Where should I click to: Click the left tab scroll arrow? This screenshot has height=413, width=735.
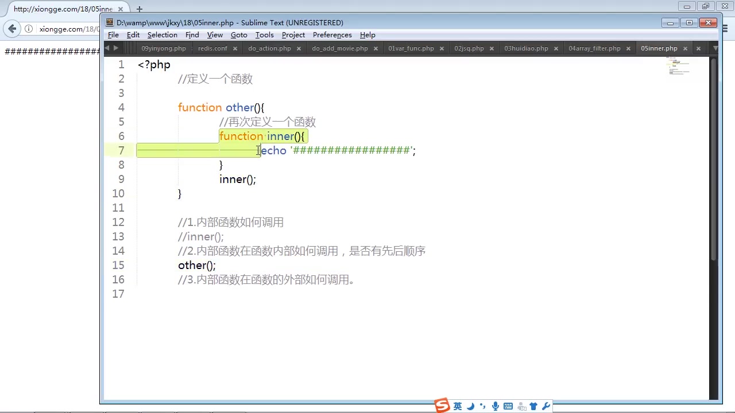click(x=107, y=48)
